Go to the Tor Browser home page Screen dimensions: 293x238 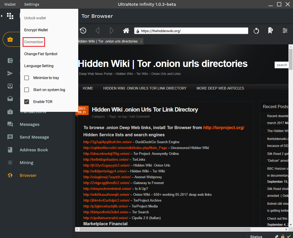[126, 31]
